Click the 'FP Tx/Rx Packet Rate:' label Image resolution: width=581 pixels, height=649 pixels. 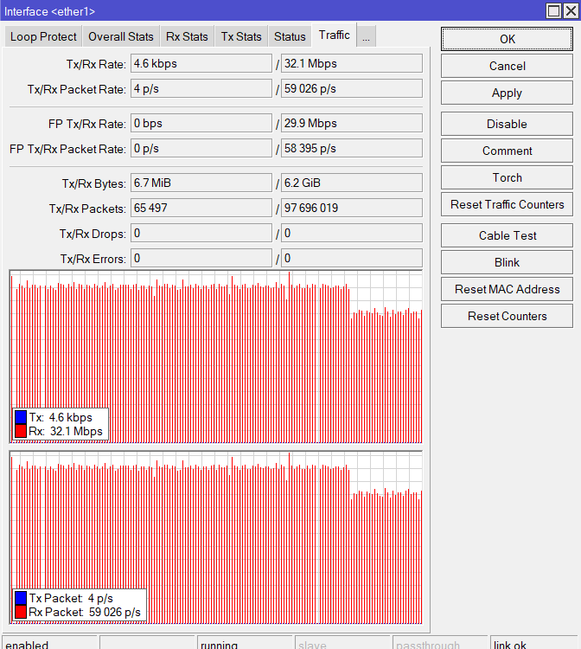click(67, 149)
